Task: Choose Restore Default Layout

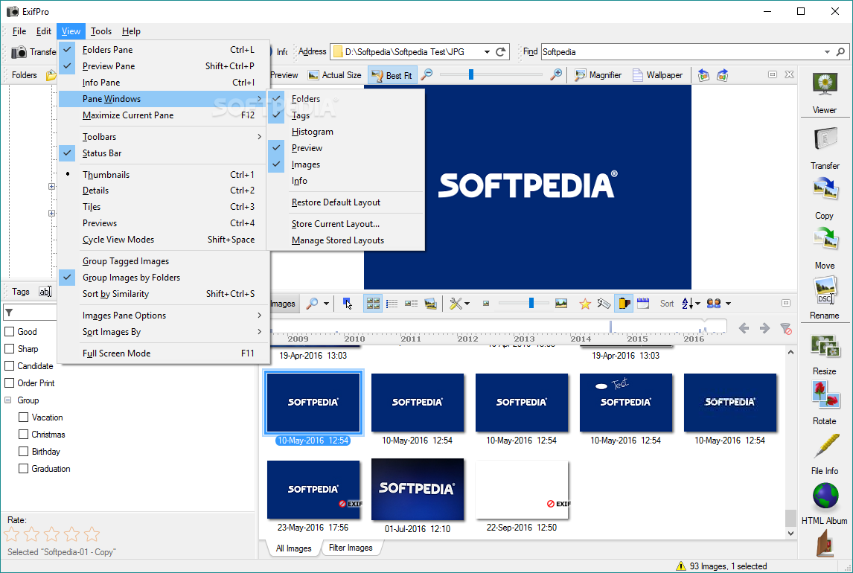Action: click(346, 202)
